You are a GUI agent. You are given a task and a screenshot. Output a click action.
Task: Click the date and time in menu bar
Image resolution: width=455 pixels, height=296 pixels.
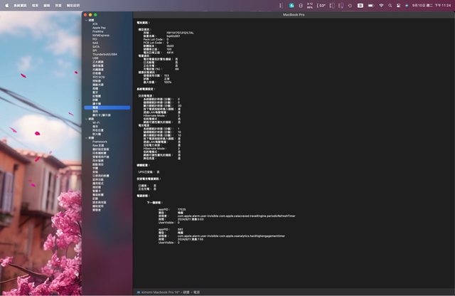(432, 5)
